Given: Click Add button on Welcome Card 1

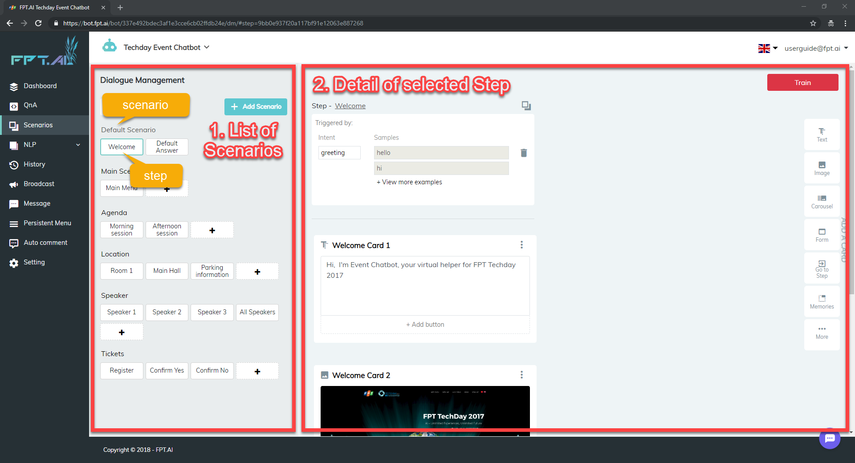Looking at the screenshot, I should click(425, 325).
